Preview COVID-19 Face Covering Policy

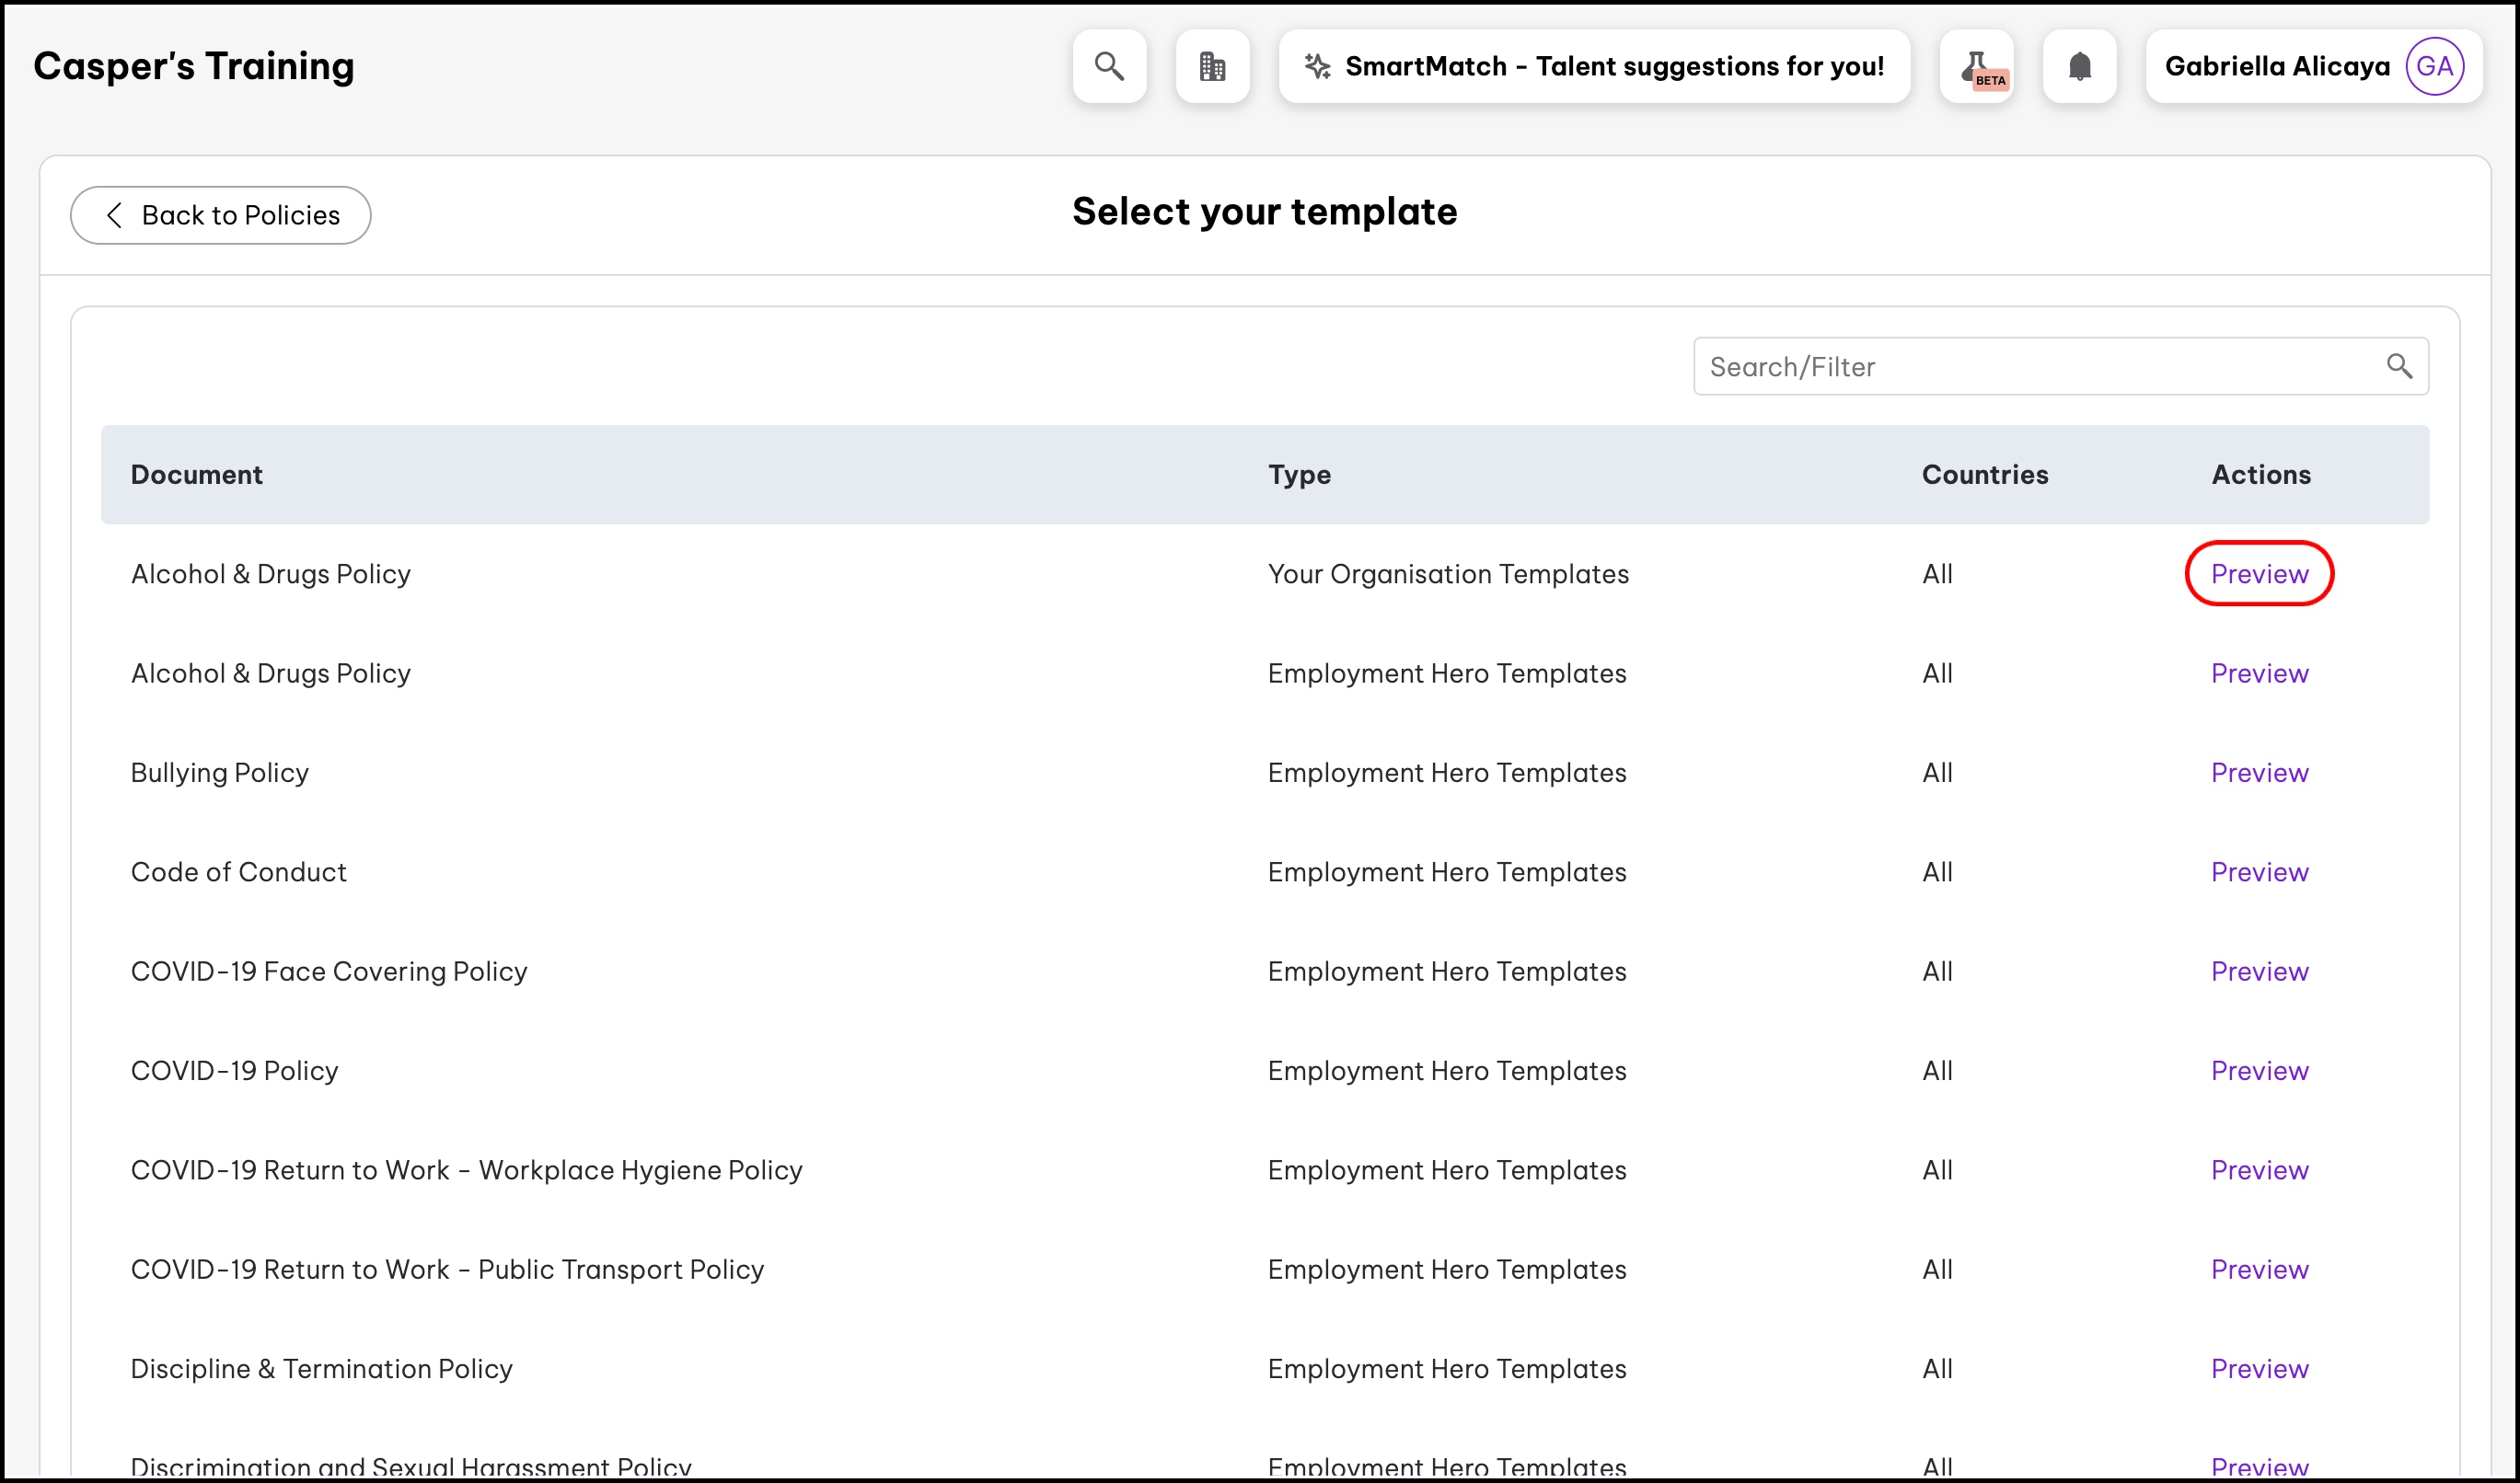point(2259,971)
